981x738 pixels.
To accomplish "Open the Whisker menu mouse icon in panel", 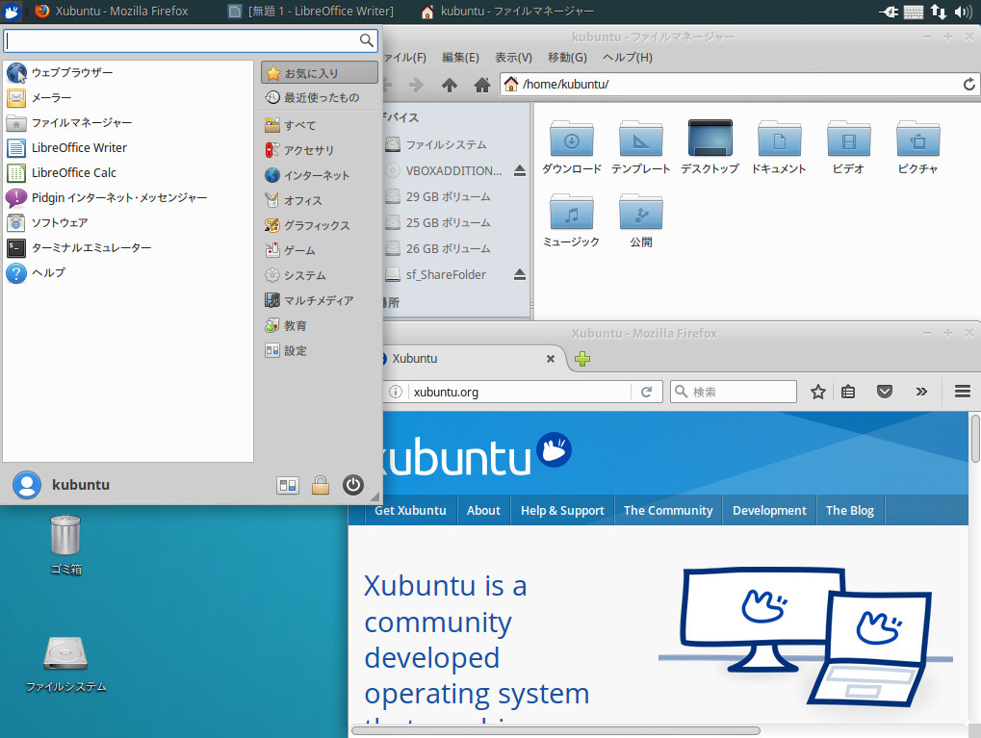I will click(12, 12).
